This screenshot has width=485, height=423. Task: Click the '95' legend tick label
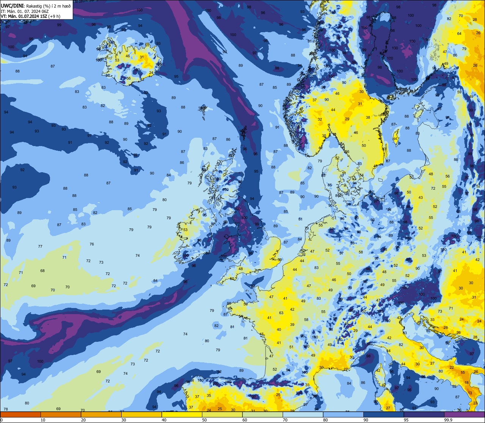point(406,420)
